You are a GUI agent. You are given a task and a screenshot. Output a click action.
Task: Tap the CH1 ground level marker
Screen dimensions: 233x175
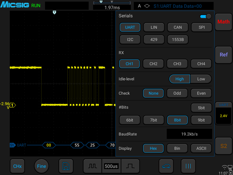[13, 105]
